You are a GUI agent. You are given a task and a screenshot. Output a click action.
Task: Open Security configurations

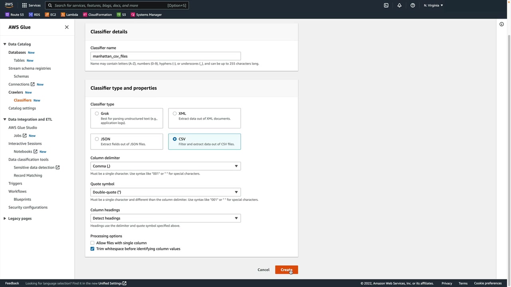(x=28, y=207)
